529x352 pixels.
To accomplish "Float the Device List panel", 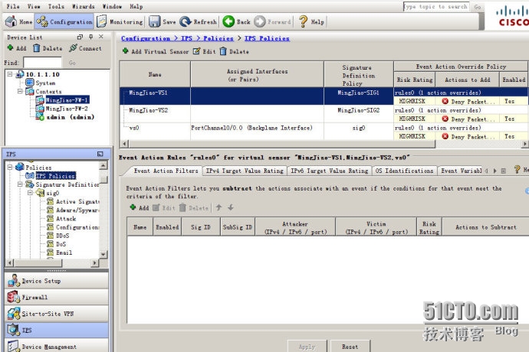I will 80,37.
